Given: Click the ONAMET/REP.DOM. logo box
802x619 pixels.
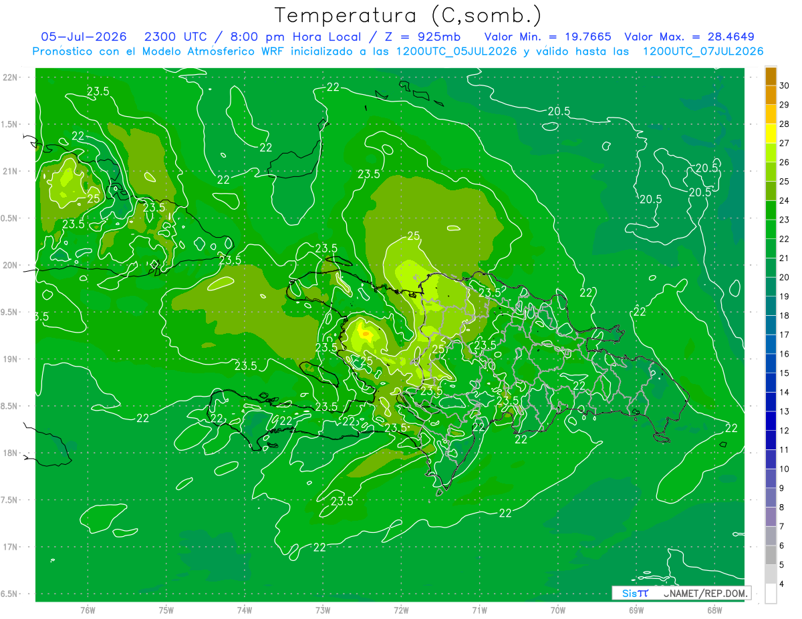Looking at the screenshot, I should (680, 593).
